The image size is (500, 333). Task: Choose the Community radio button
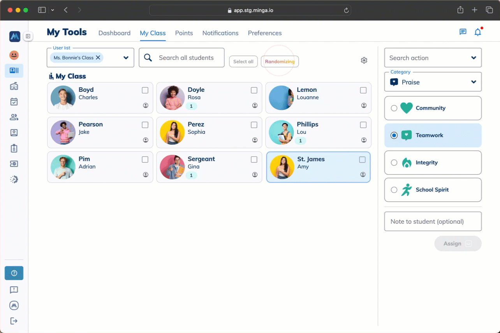394,108
